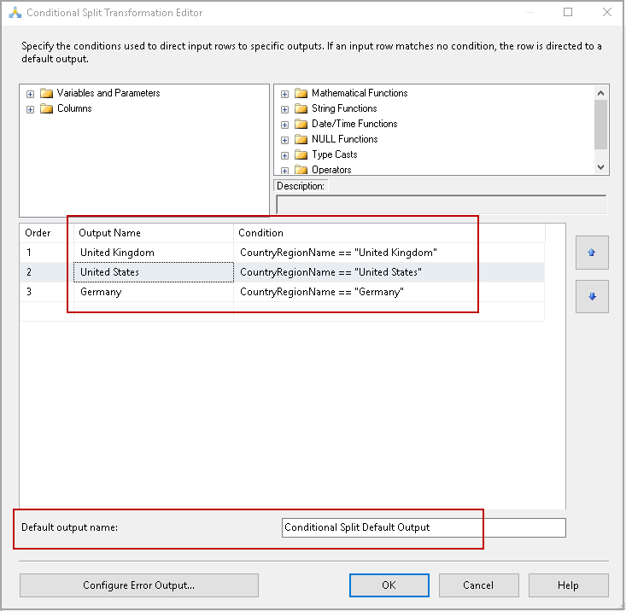Click condition CountryRegionName == "United States"
The width and height of the screenshot is (626, 611).
pos(389,272)
